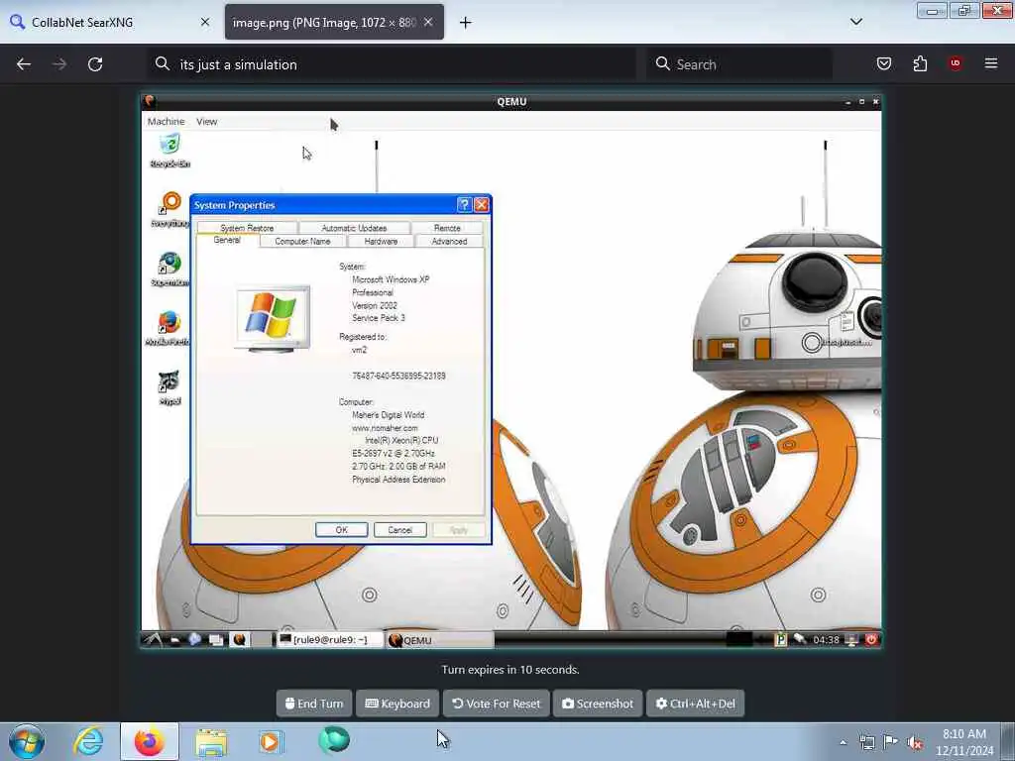
Task: Switch to the Remote tab
Action: point(447,228)
